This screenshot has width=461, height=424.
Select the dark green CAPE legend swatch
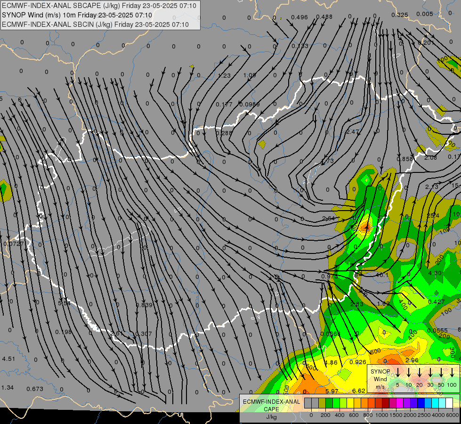coord(329,403)
